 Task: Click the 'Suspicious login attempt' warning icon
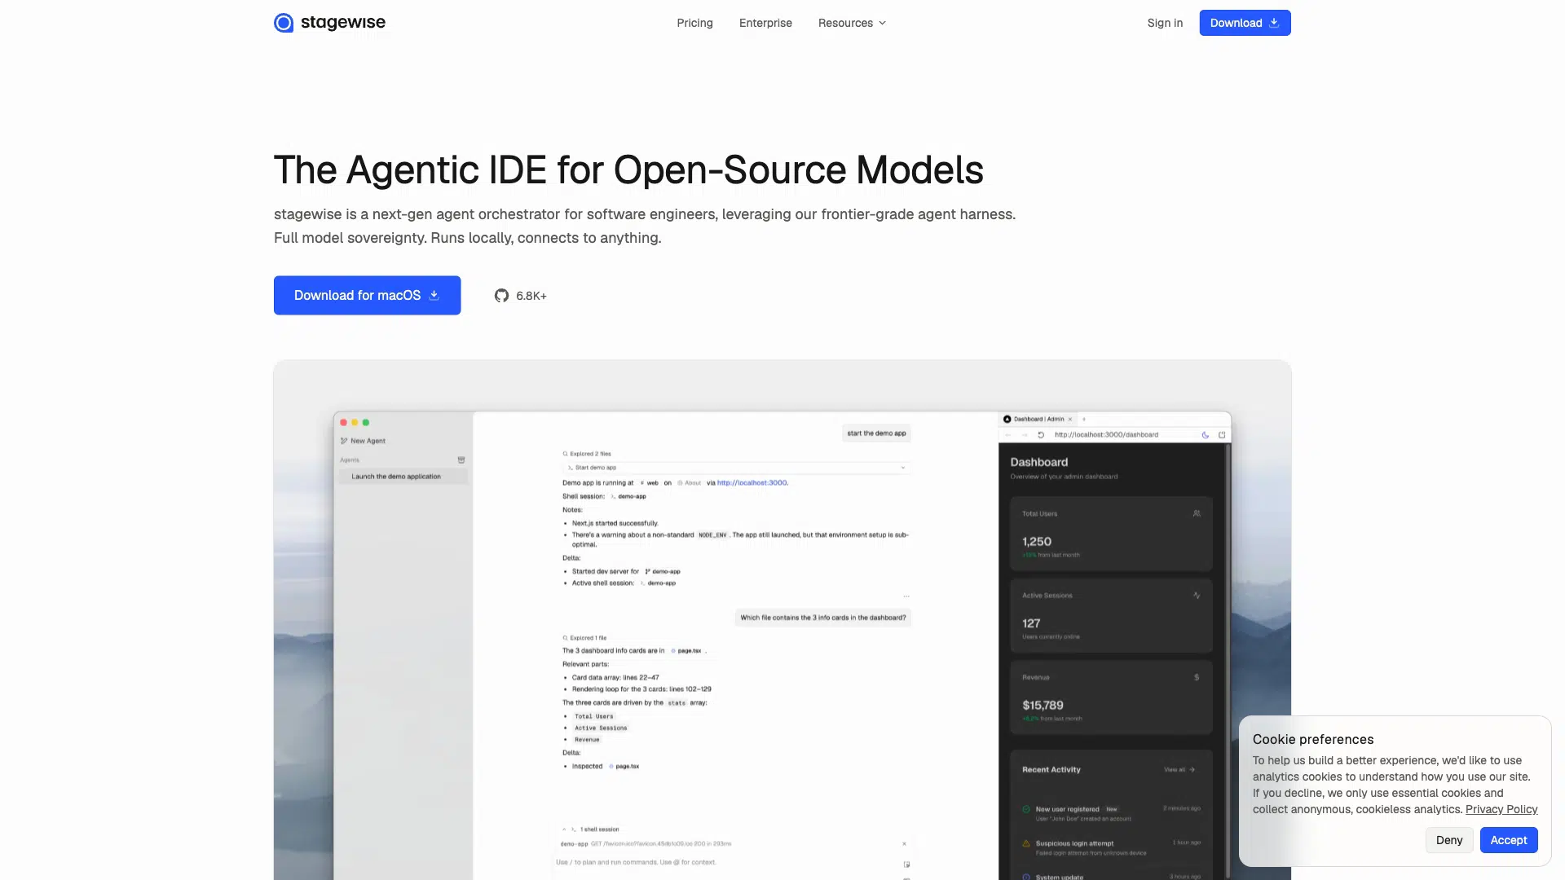click(1026, 843)
